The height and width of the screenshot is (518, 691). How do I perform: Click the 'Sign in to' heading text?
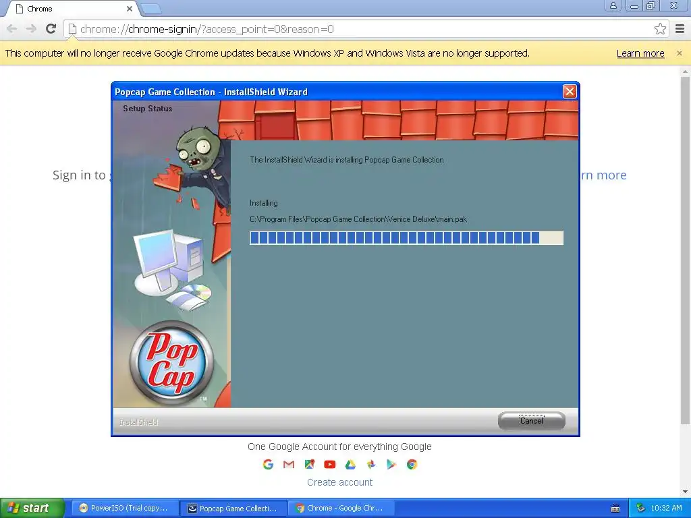80,175
